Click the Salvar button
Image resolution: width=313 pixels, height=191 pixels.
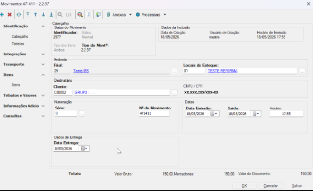[297, 186]
